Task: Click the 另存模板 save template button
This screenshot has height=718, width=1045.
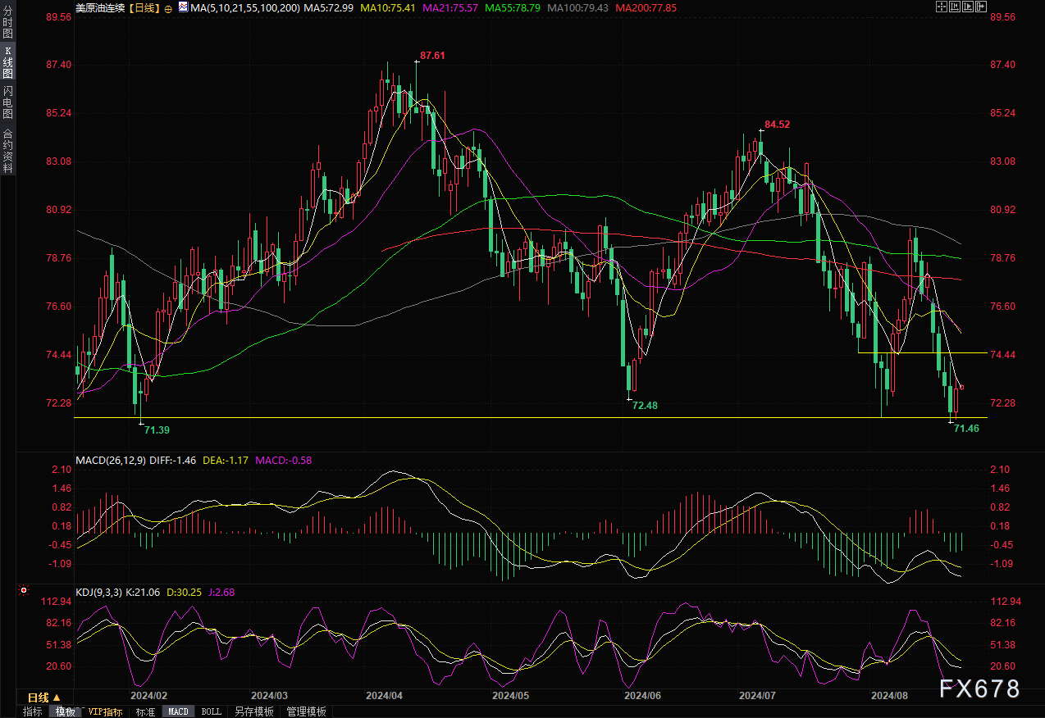Action: pyautogui.click(x=253, y=711)
